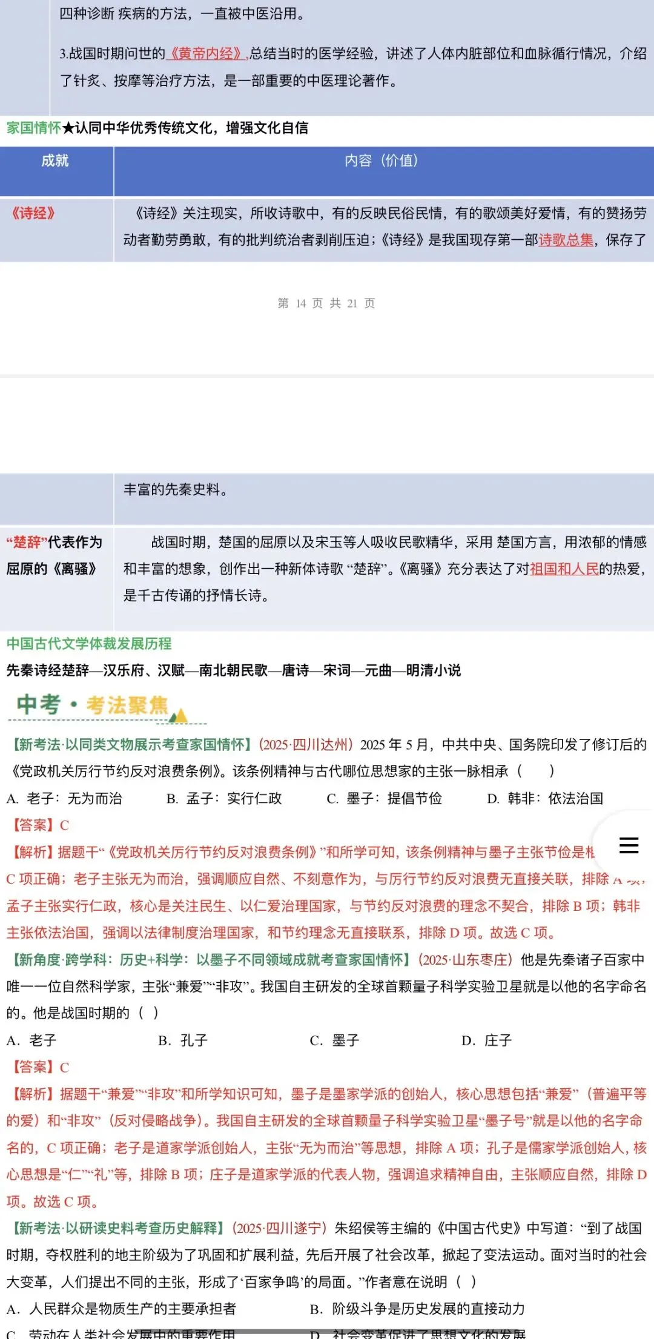Select the red 《诗经》 table row label
The height and width of the screenshot is (1339, 654).
click(33, 213)
